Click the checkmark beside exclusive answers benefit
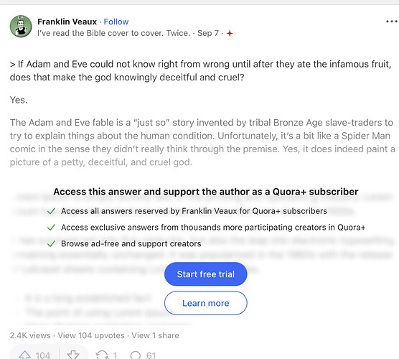The image size is (399, 359). (52, 228)
